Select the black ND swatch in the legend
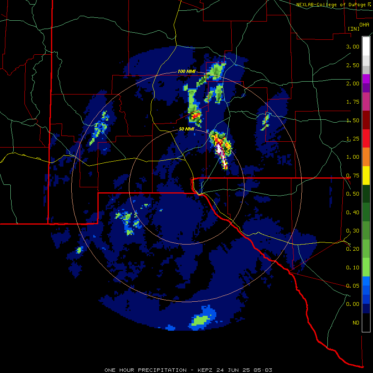 [366, 322]
